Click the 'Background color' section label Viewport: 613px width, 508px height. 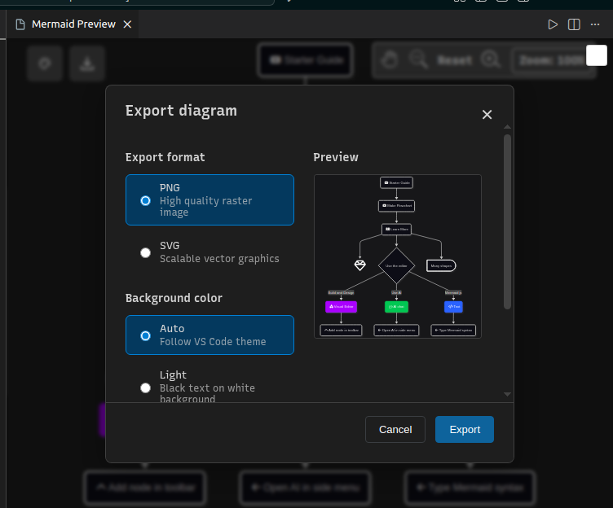coord(174,298)
